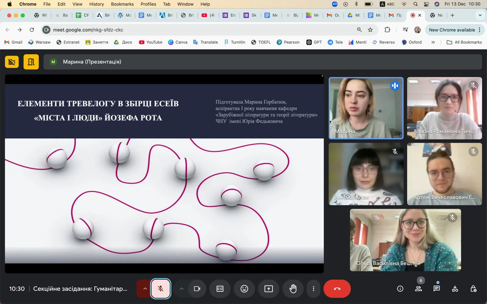Viewport: 487px width, 304px height.
Task: Open the History menu
Action: click(96, 4)
